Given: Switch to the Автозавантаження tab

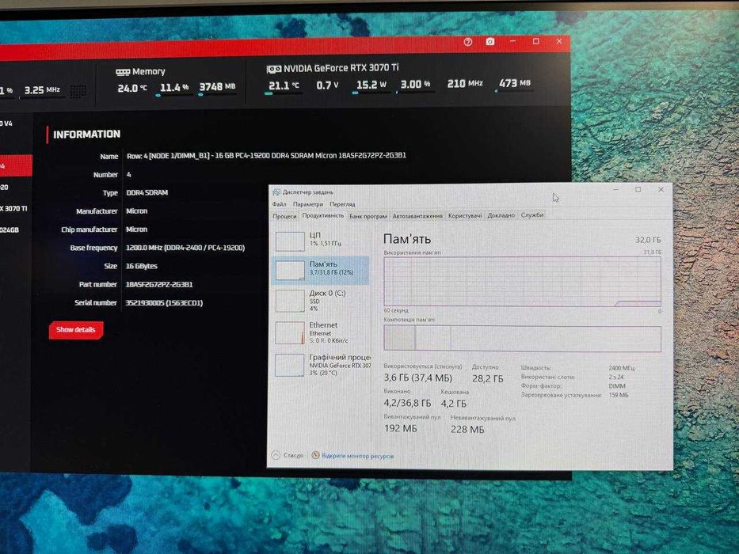Looking at the screenshot, I should [417, 216].
